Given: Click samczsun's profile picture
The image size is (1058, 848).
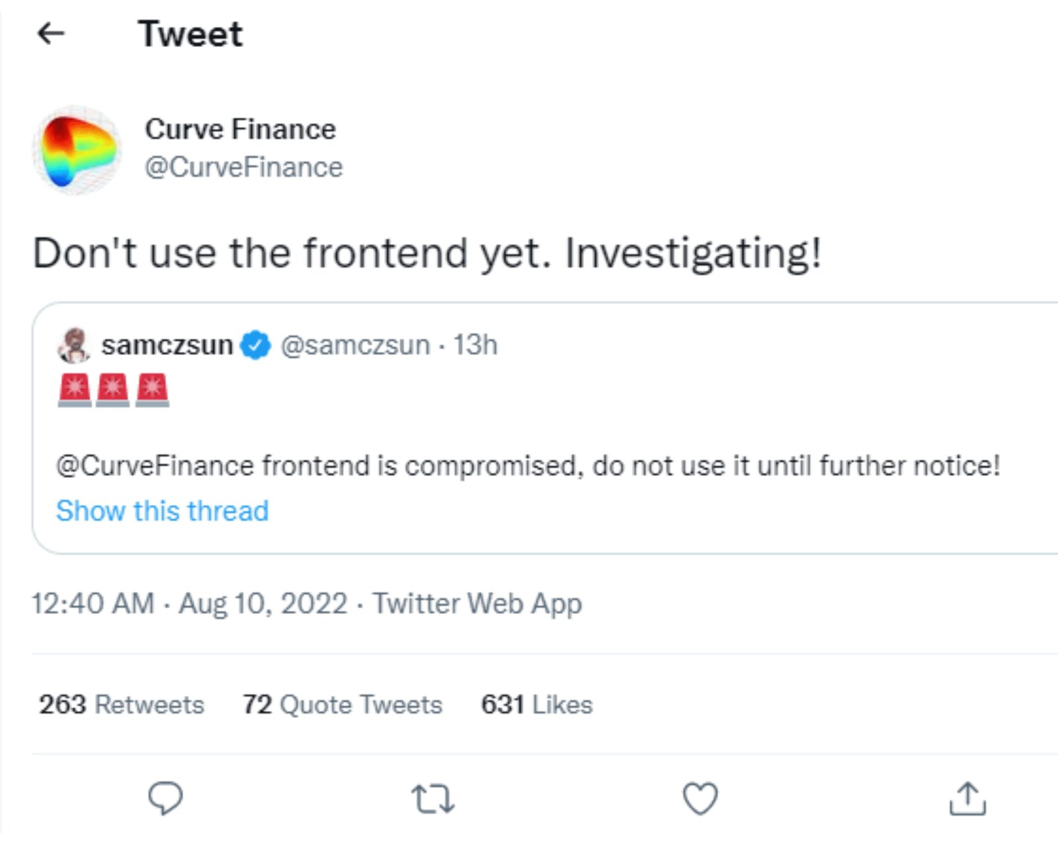Looking at the screenshot, I should 75,344.
